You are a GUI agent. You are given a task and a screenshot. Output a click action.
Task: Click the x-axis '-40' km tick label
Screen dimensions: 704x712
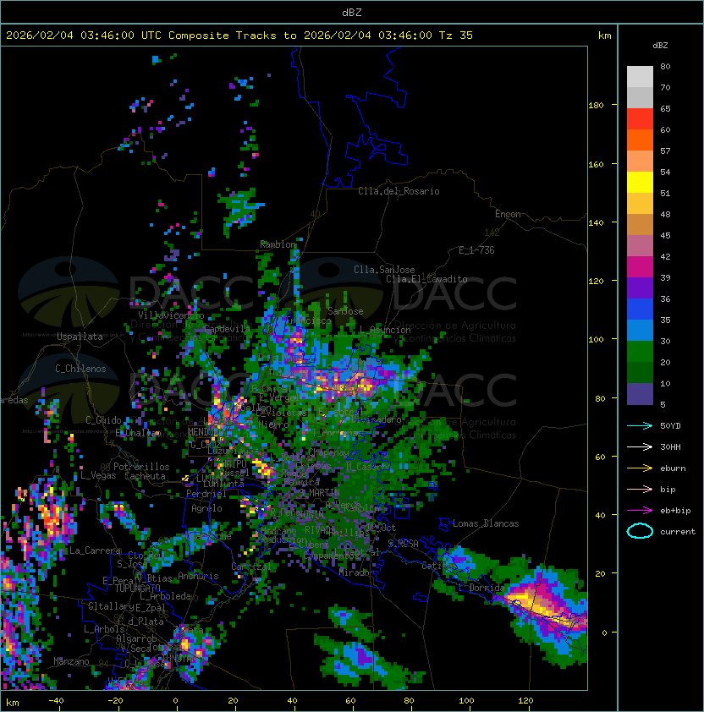56,701
